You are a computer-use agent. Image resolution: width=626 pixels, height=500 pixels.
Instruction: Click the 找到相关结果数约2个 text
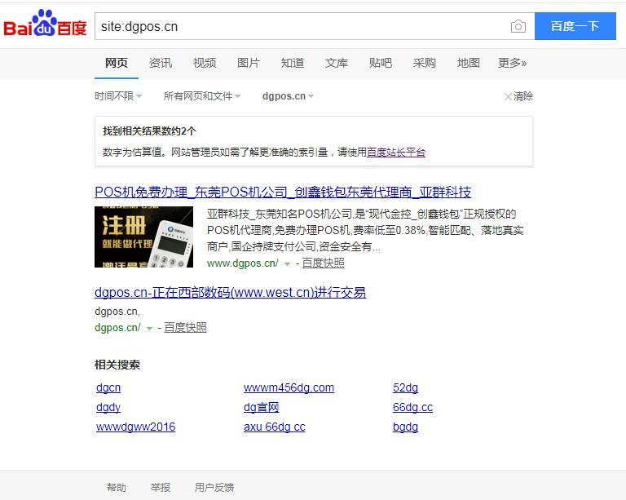pyautogui.click(x=149, y=131)
